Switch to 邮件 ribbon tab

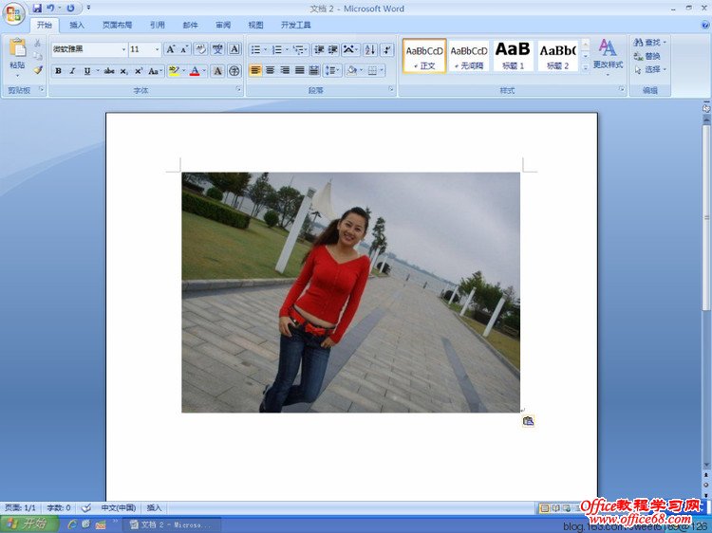click(190, 25)
